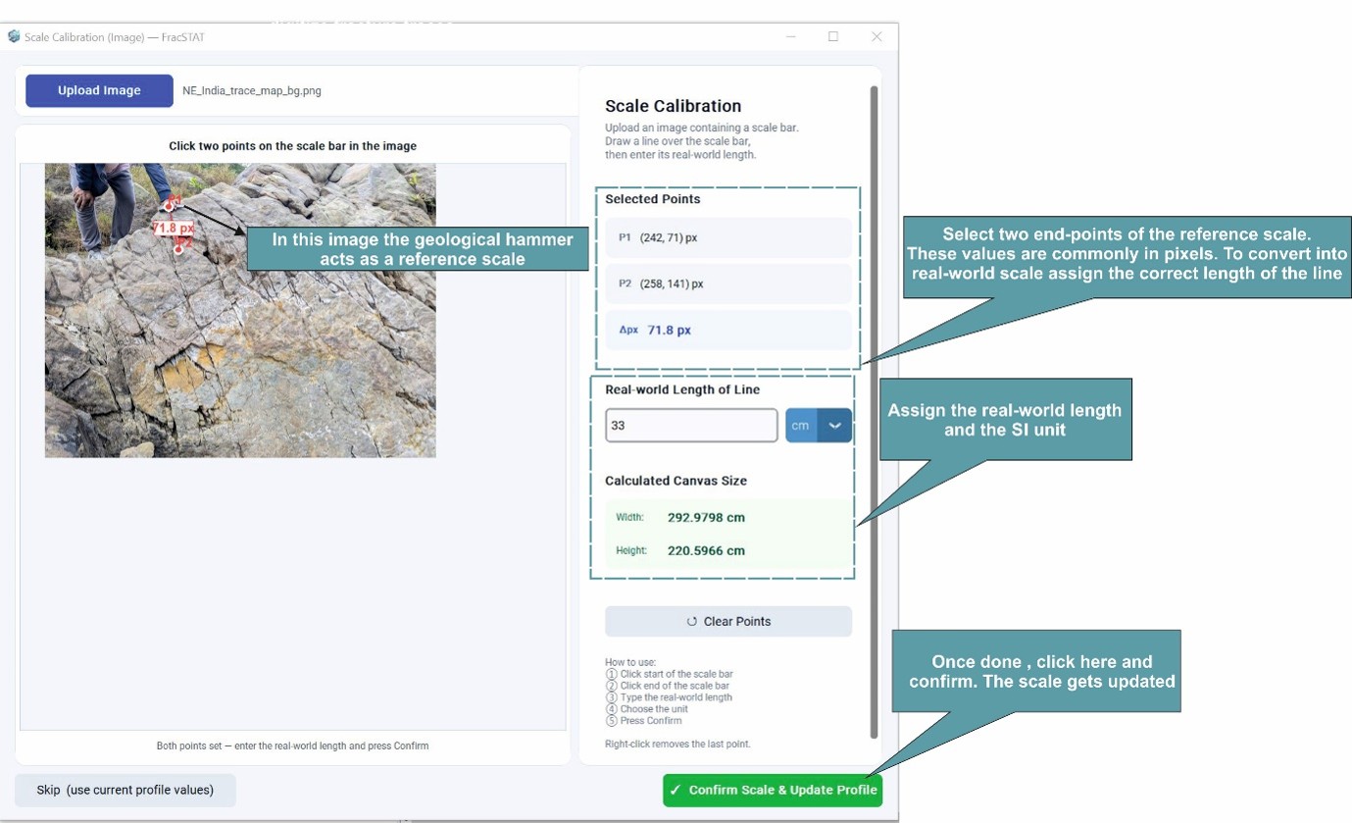Click the Calculated Canvas Size label

coord(676,481)
